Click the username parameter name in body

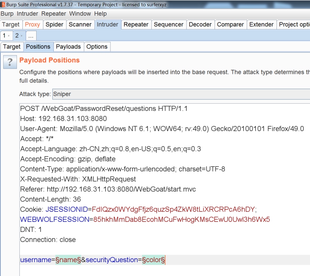(35, 260)
